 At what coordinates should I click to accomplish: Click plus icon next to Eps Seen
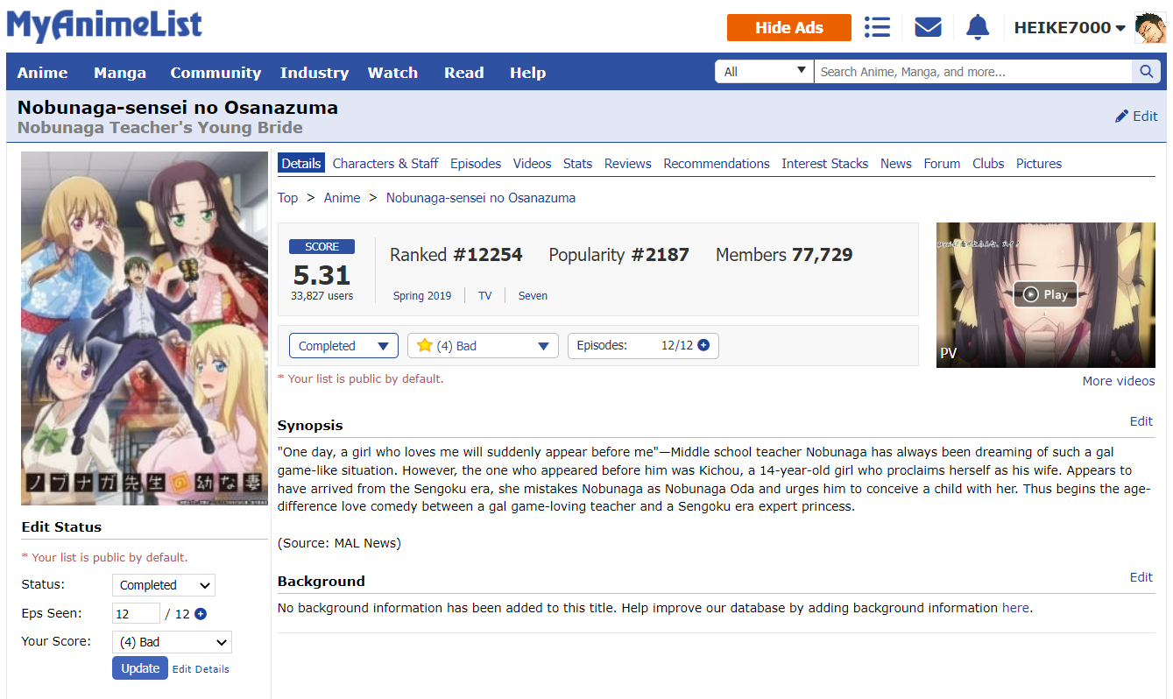tap(201, 614)
